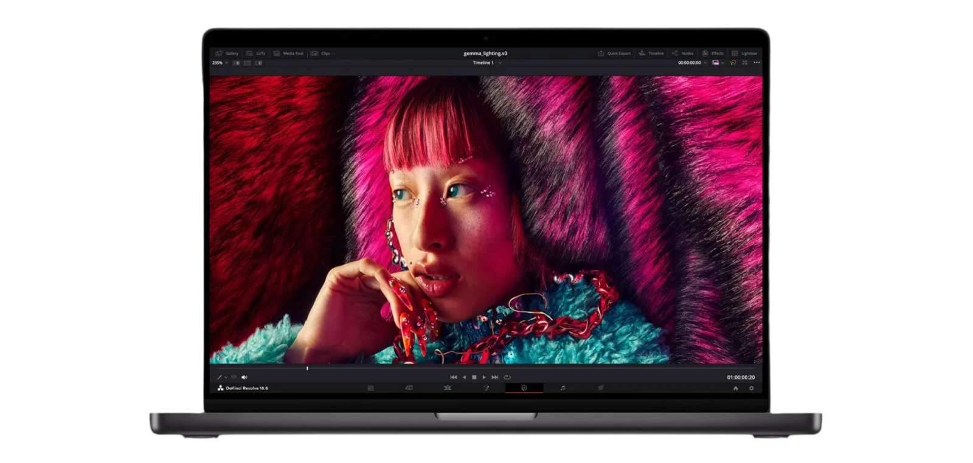Click the viewer image overlay icon
This screenshot has height=463, width=973.
click(716, 63)
